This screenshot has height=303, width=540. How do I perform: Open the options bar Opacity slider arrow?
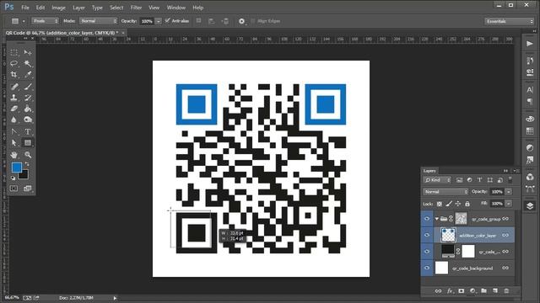(x=159, y=21)
